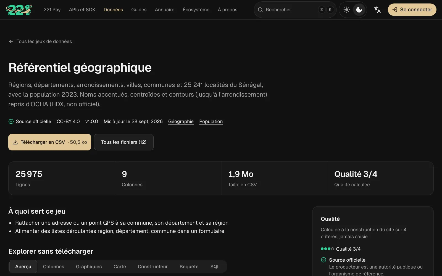Click the search magnifier icon
This screenshot has height=276, width=442.
click(x=260, y=10)
